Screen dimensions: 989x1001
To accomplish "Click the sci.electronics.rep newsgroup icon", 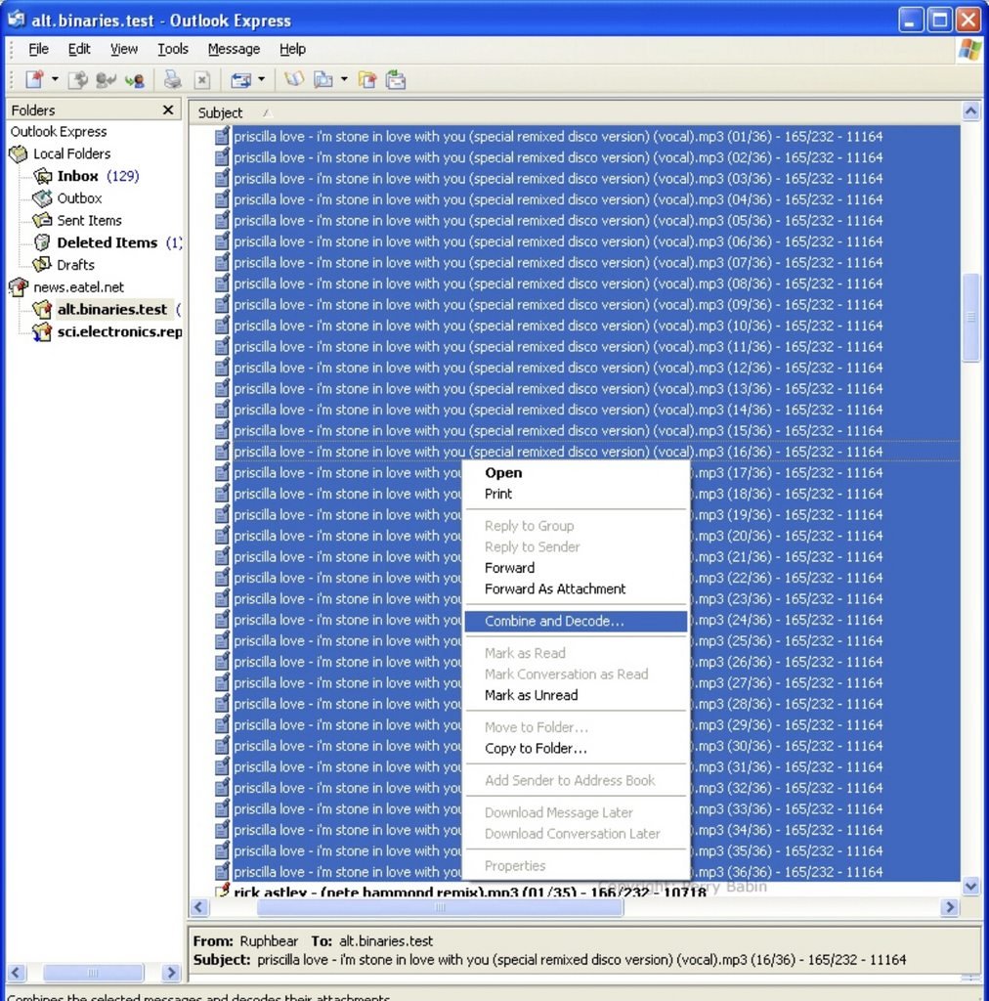I will pyautogui.click(x=43, y=332).
